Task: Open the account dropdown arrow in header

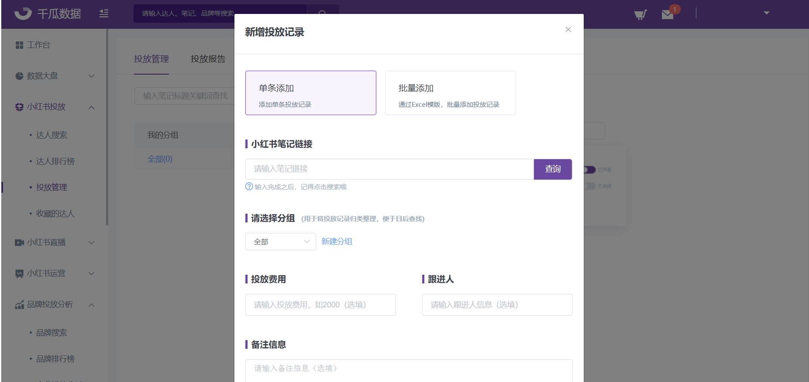Action: tap(767, 13)
